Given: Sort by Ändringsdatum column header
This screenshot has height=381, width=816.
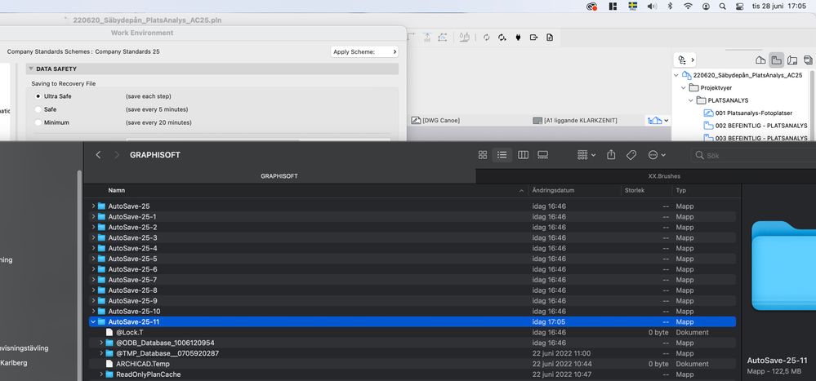Looking at the screenshot, I should pyautogui.click(x=553, y=190).
